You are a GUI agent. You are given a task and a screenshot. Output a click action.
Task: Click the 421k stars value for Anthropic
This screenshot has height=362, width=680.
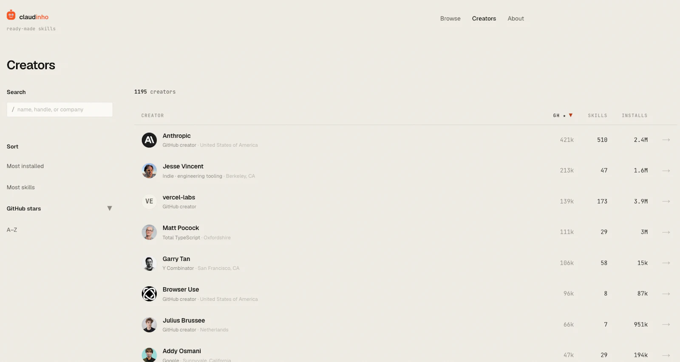567,140
